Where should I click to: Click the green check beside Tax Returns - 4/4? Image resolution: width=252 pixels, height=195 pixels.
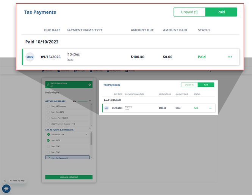coord(49,135)
